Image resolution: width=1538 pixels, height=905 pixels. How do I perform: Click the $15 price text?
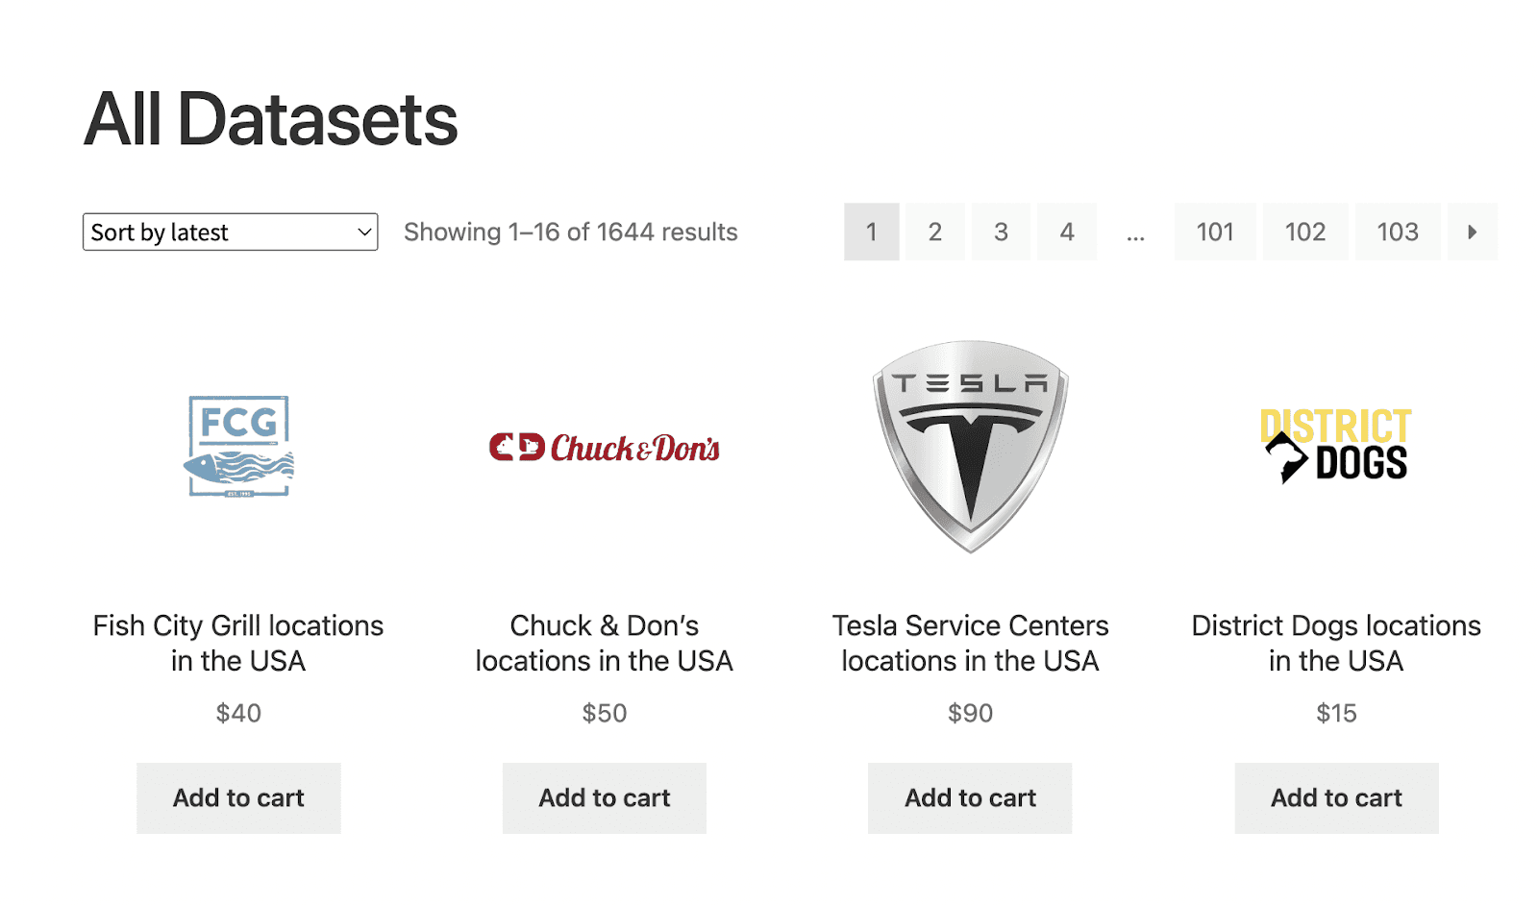click(1336, 713)
